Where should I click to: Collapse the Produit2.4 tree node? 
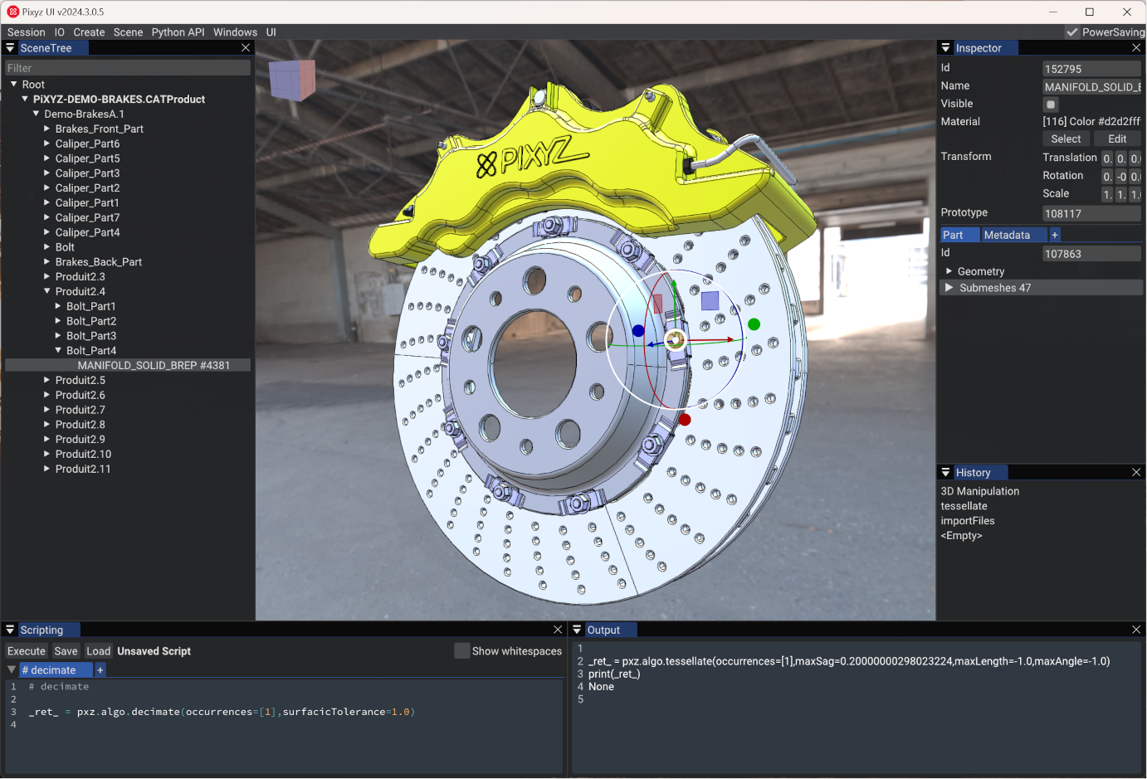(x=47, y=292)
